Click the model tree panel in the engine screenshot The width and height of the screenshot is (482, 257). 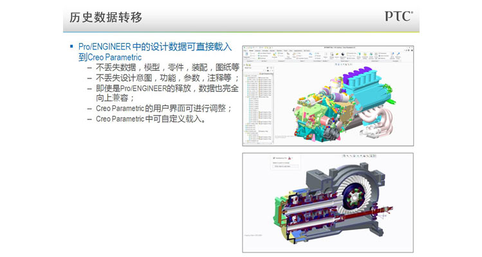(258, 104)
